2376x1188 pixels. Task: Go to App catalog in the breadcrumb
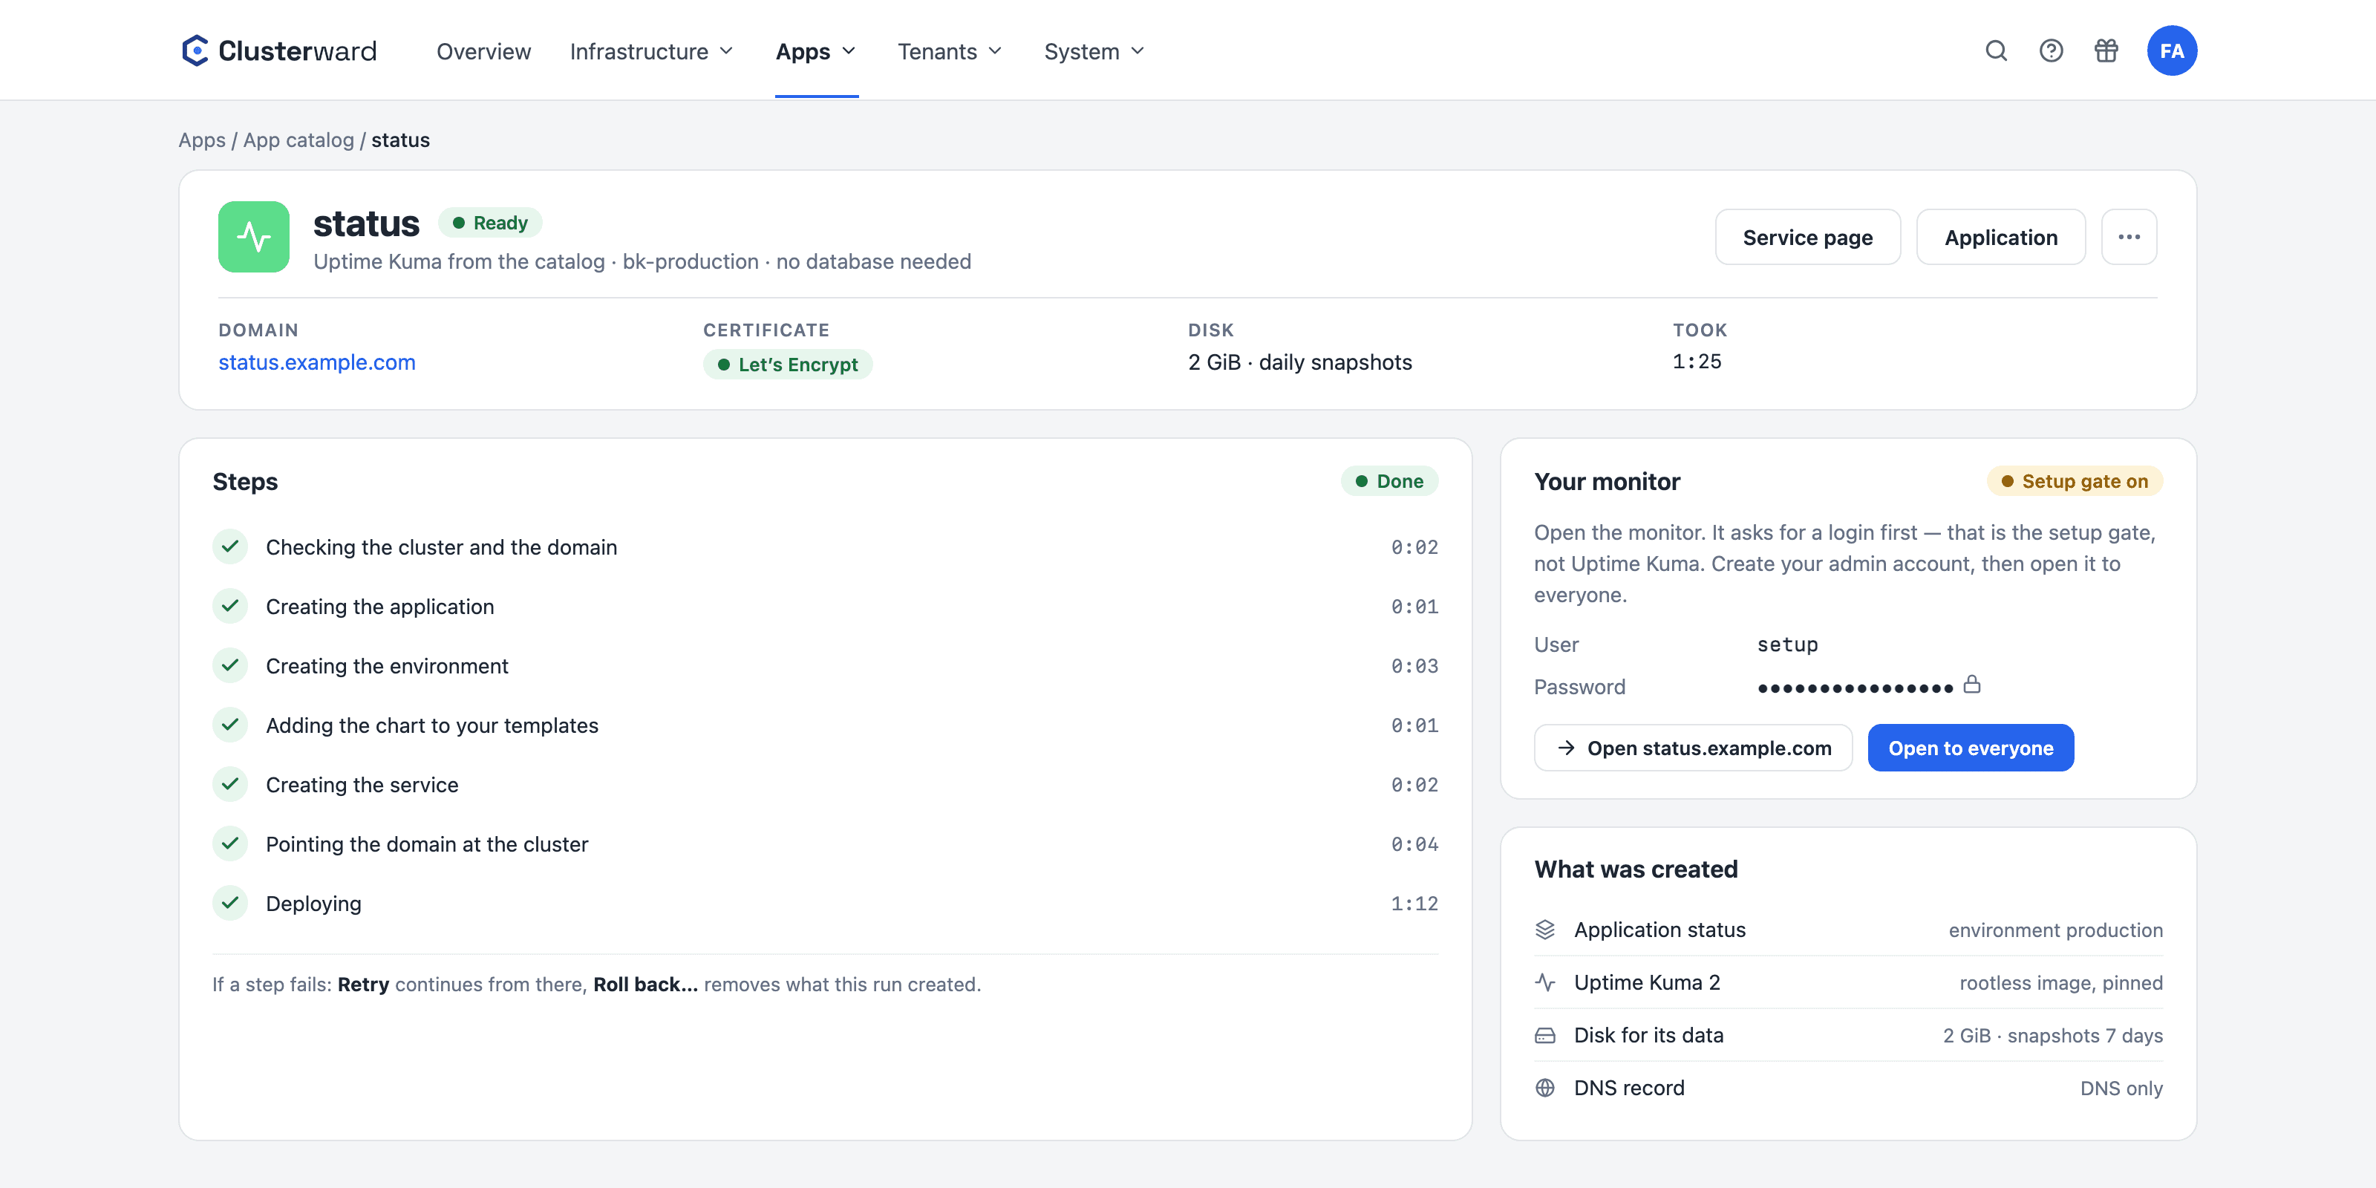(298, 140)
